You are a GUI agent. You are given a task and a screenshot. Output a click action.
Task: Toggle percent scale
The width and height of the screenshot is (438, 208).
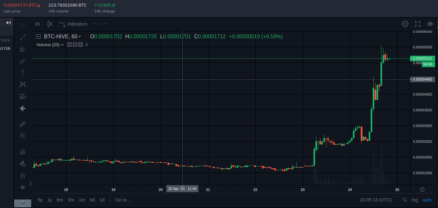coord(404,200)
